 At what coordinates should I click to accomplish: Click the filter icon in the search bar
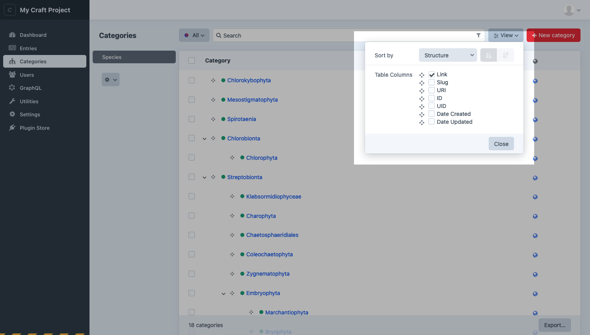478,35
